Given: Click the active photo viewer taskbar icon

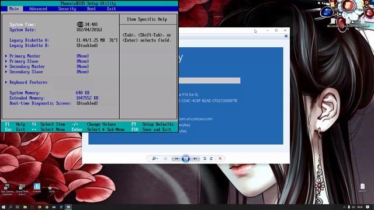Looking at the screenshot, I should 68,207.
